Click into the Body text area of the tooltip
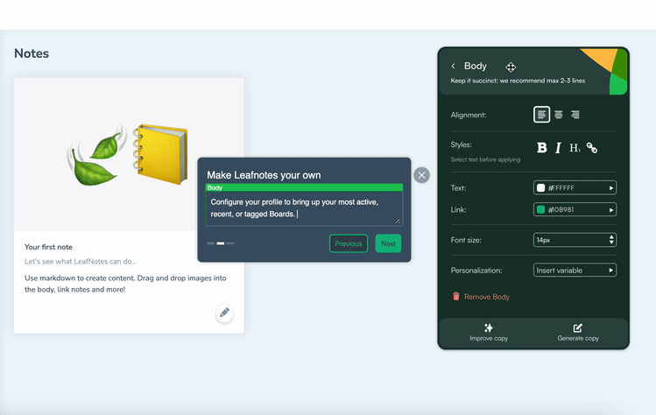 304,208
